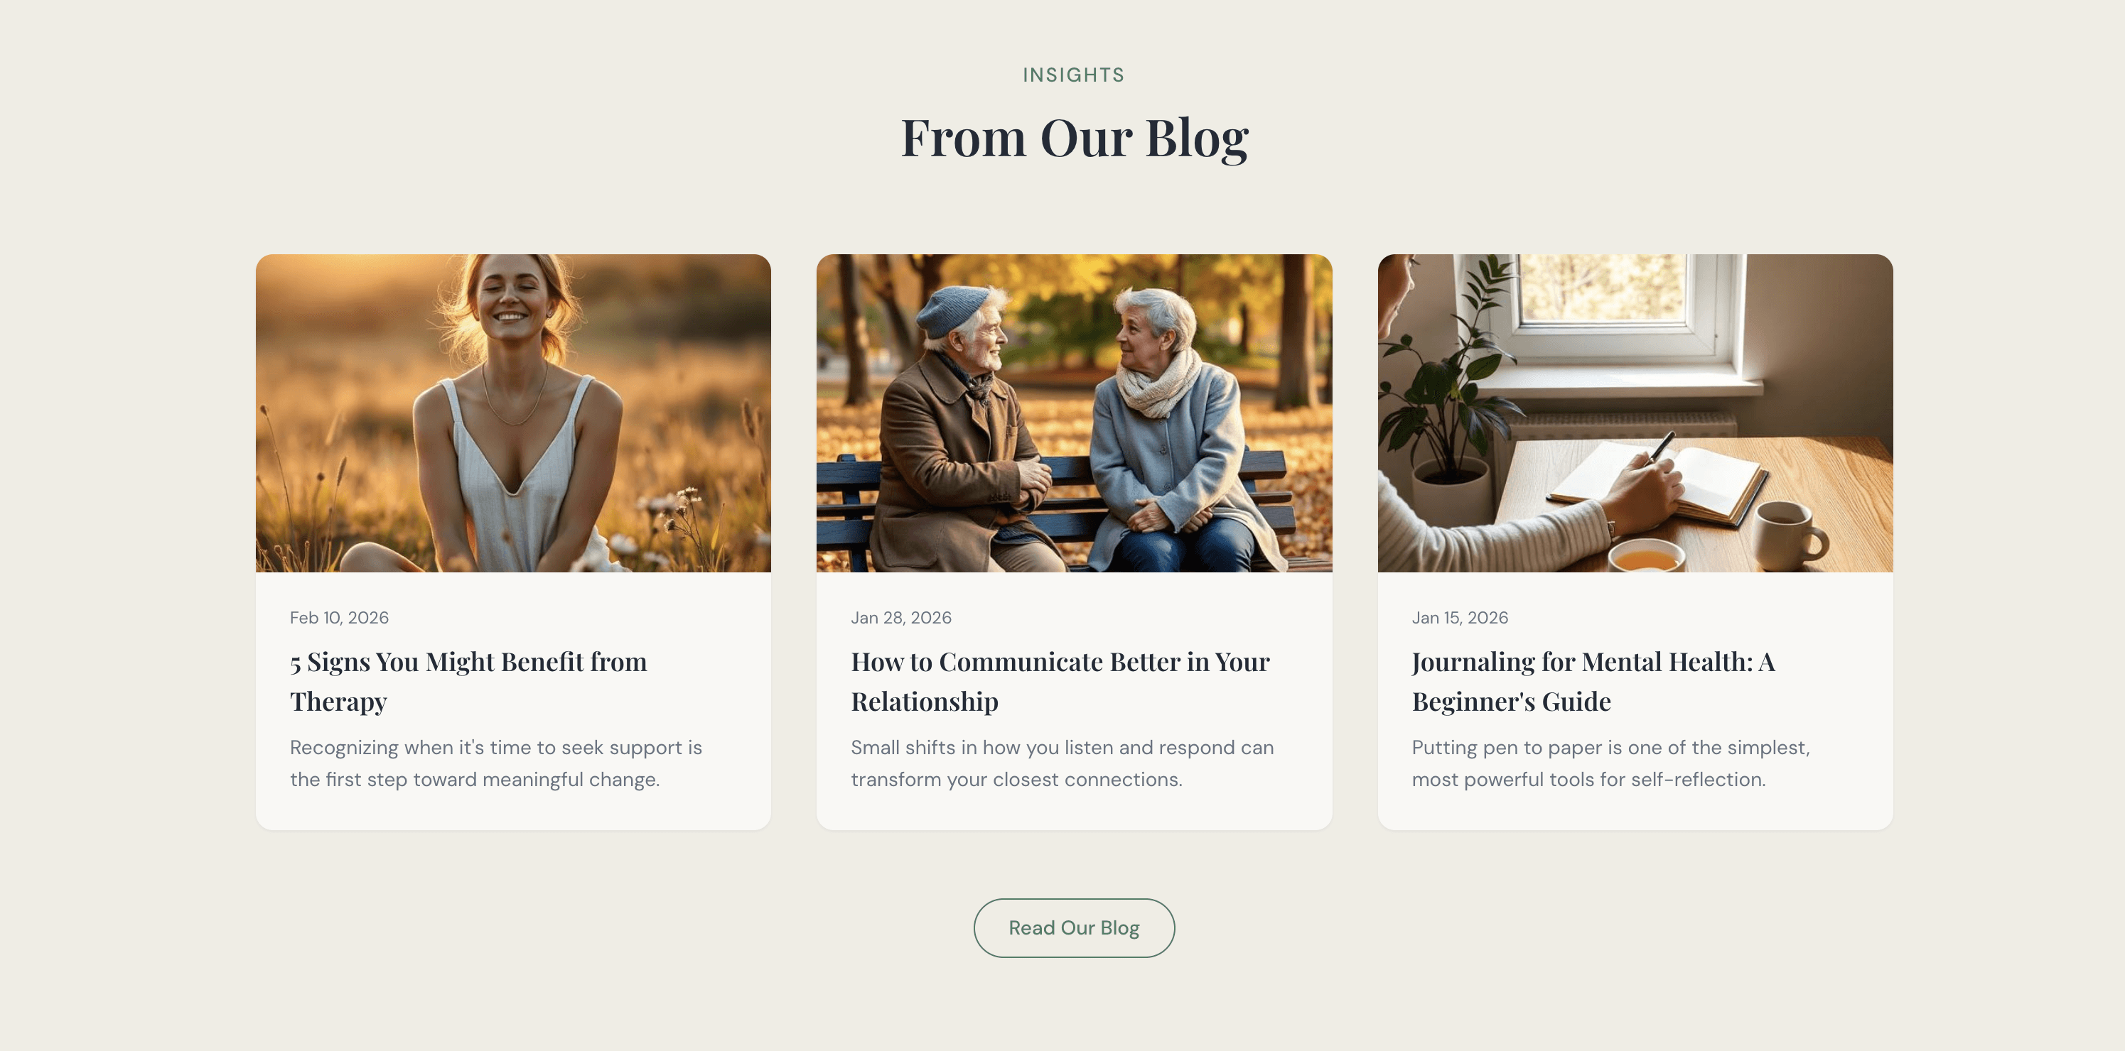This screenshot has width=2125, height=1051.
Task: Open 'Journaling for Mental Health: A Beginner's Guide' title
Action: pos(1593,682)
